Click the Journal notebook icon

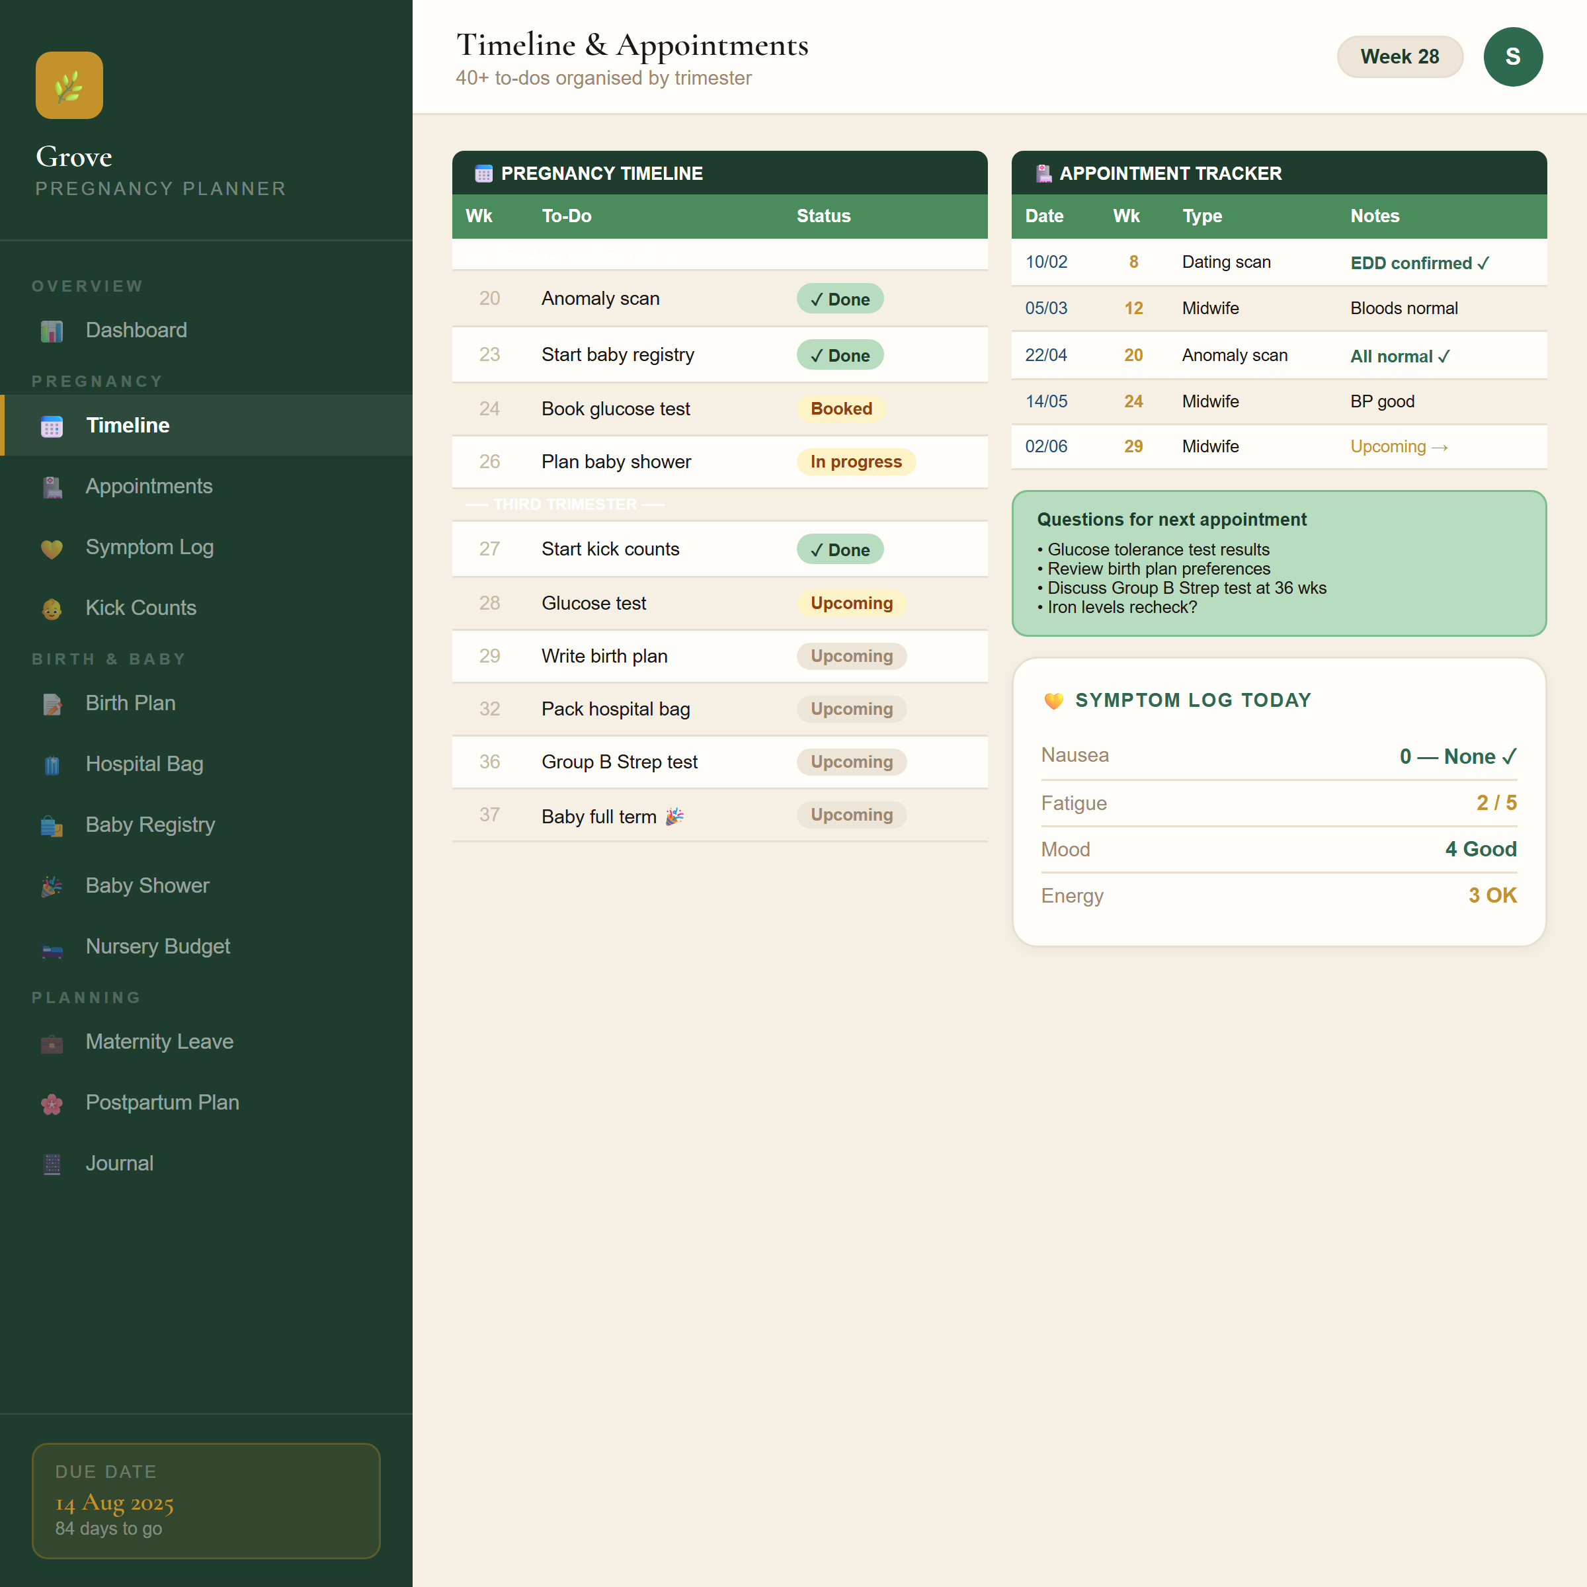(x=52, y=1164)
